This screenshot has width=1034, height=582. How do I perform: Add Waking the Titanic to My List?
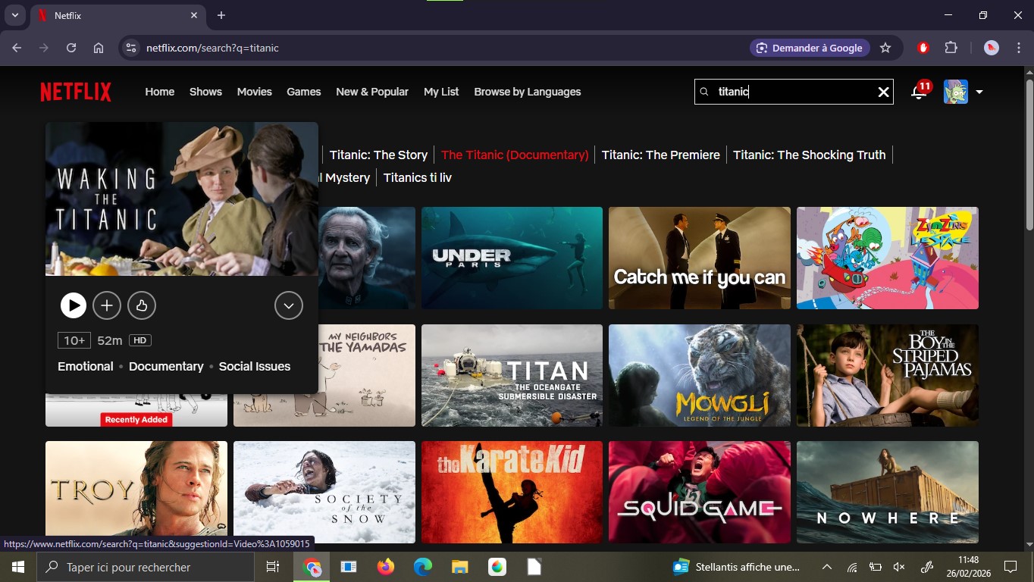107,305
